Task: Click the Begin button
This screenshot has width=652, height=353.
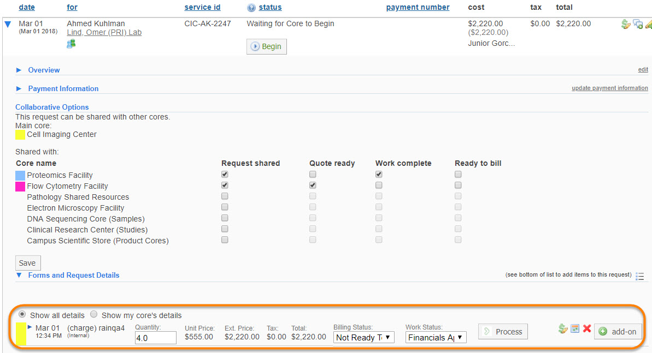Action: [x=266, y=46]
